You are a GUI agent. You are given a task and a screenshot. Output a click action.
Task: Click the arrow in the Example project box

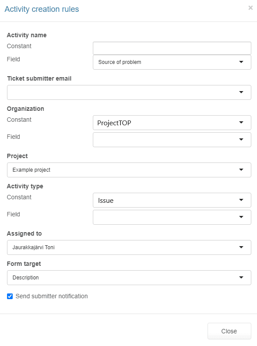[241, 169]
